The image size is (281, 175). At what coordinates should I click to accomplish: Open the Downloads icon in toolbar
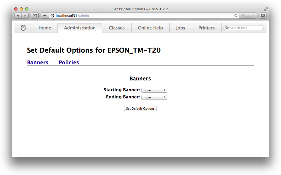263,16
